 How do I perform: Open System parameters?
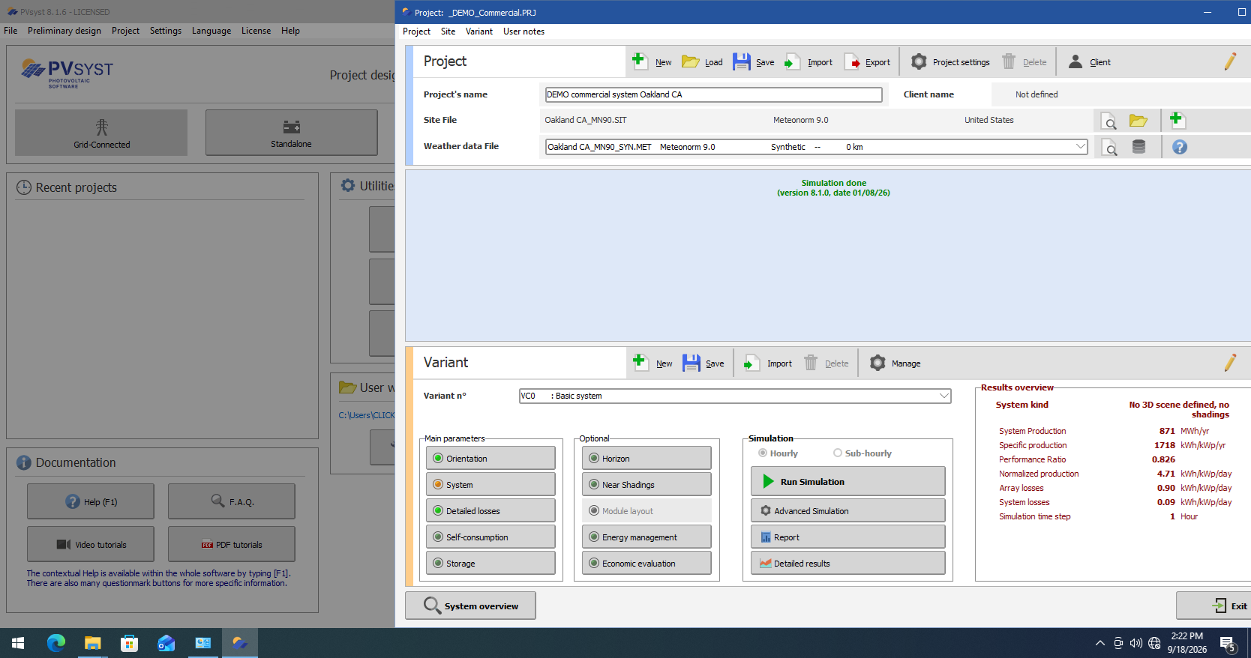point(490,485)
